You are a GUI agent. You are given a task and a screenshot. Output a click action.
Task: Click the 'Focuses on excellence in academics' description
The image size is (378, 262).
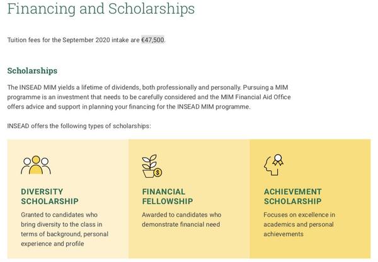tap(299, 224)
